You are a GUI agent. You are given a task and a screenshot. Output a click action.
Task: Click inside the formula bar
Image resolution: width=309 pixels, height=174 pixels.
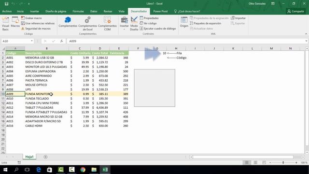[185, 41]
